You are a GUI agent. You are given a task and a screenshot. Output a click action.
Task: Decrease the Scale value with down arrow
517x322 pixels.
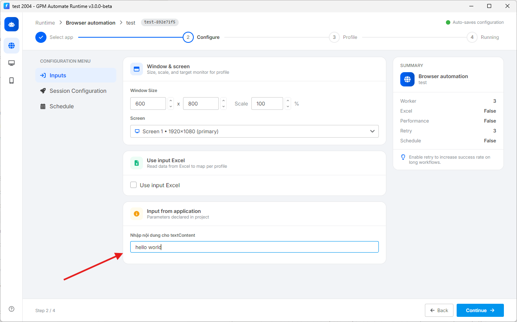pyautogui.click(x=288, y=106)
